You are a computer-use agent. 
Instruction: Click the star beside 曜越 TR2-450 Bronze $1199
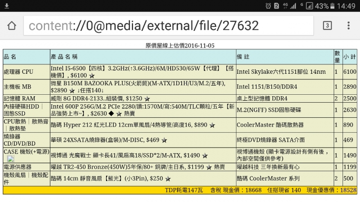pyautogui.click(x=208, y=167)
